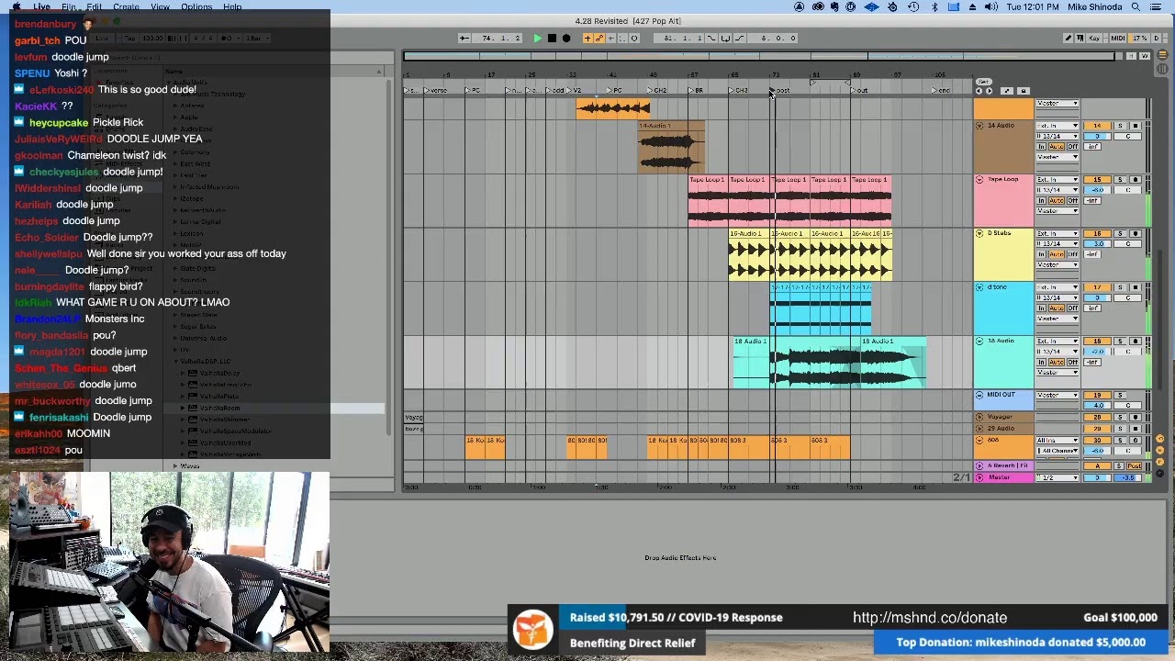Screen dimensions: 1175x661
Task: Solo the D Stabs track
Action: [x=1120, y=234]
